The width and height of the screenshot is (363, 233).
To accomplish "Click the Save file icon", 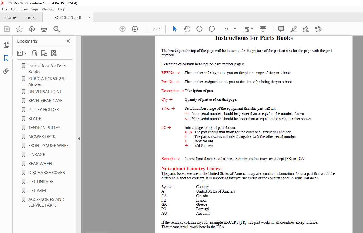I will tap(7, 29).
